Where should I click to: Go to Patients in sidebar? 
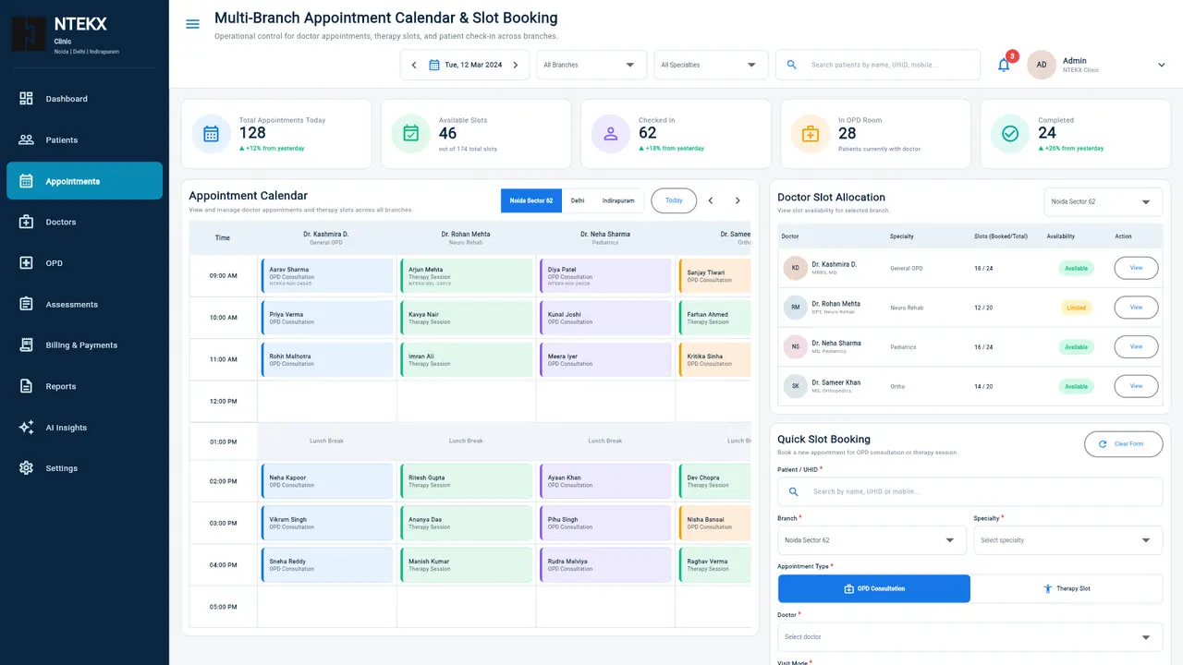click(x=84, y=139)
